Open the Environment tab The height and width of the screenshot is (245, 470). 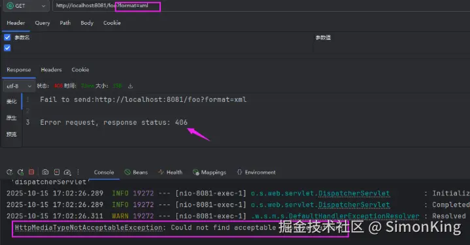[256, 172]
